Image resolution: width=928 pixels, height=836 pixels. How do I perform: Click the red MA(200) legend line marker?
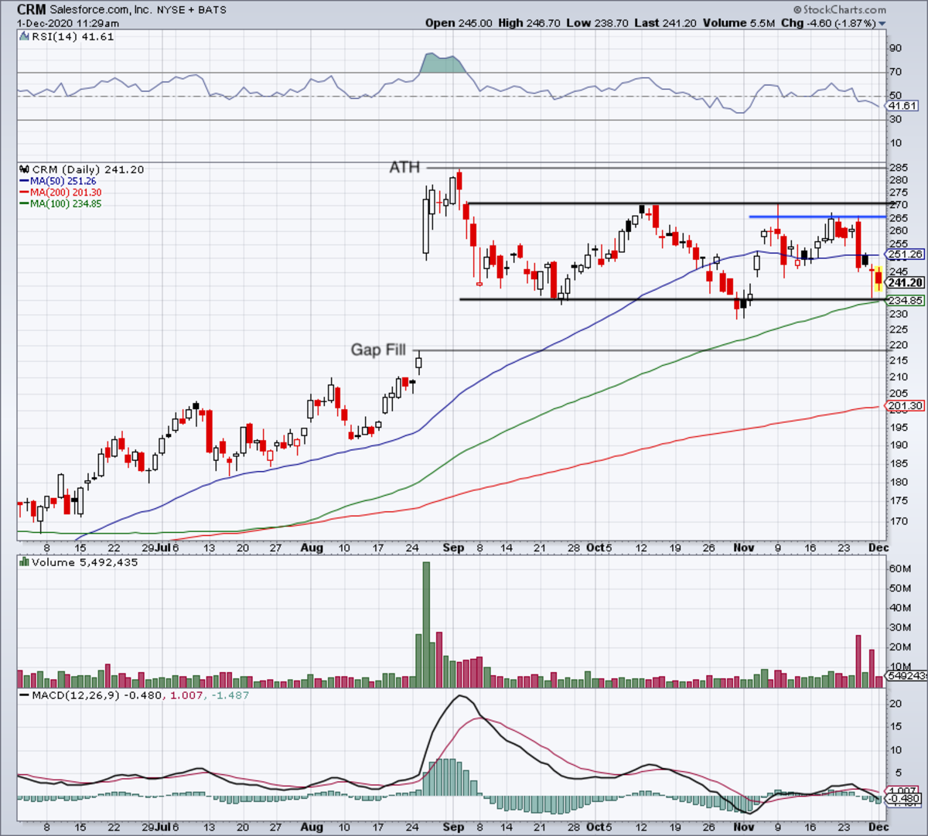pos(23,193)
